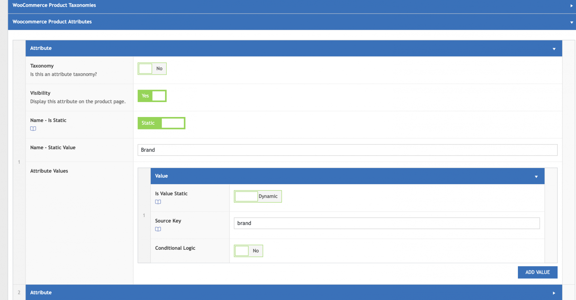The image size is (576, 300).
Task: Toggle the Name Static switch
Action: pos(161,123)
